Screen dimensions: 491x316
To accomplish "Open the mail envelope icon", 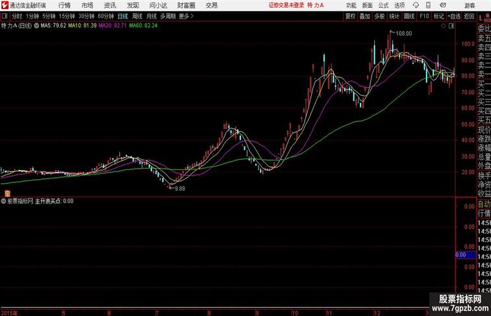I will [443, 5].
